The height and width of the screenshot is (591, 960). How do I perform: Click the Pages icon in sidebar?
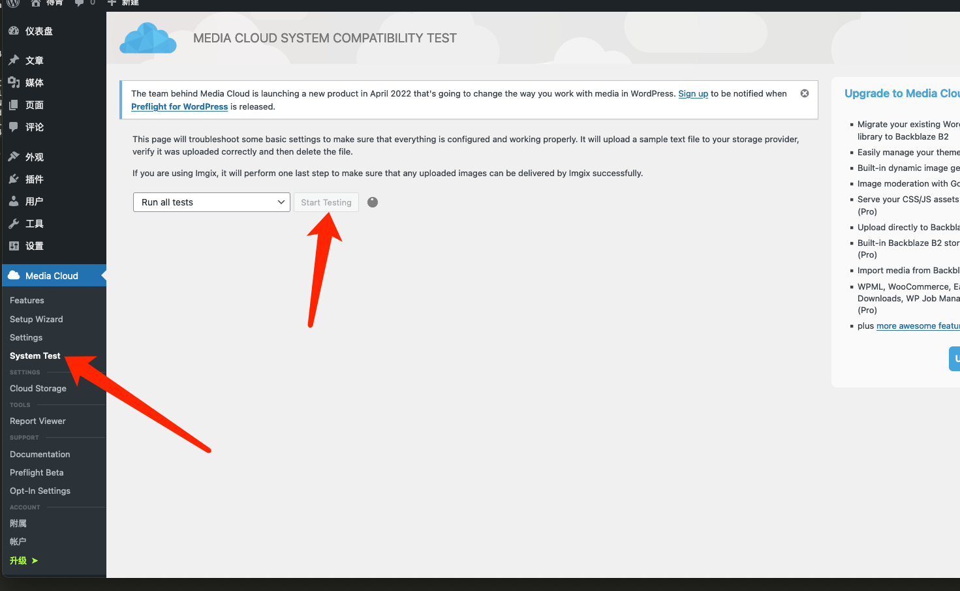click(14, 104)
